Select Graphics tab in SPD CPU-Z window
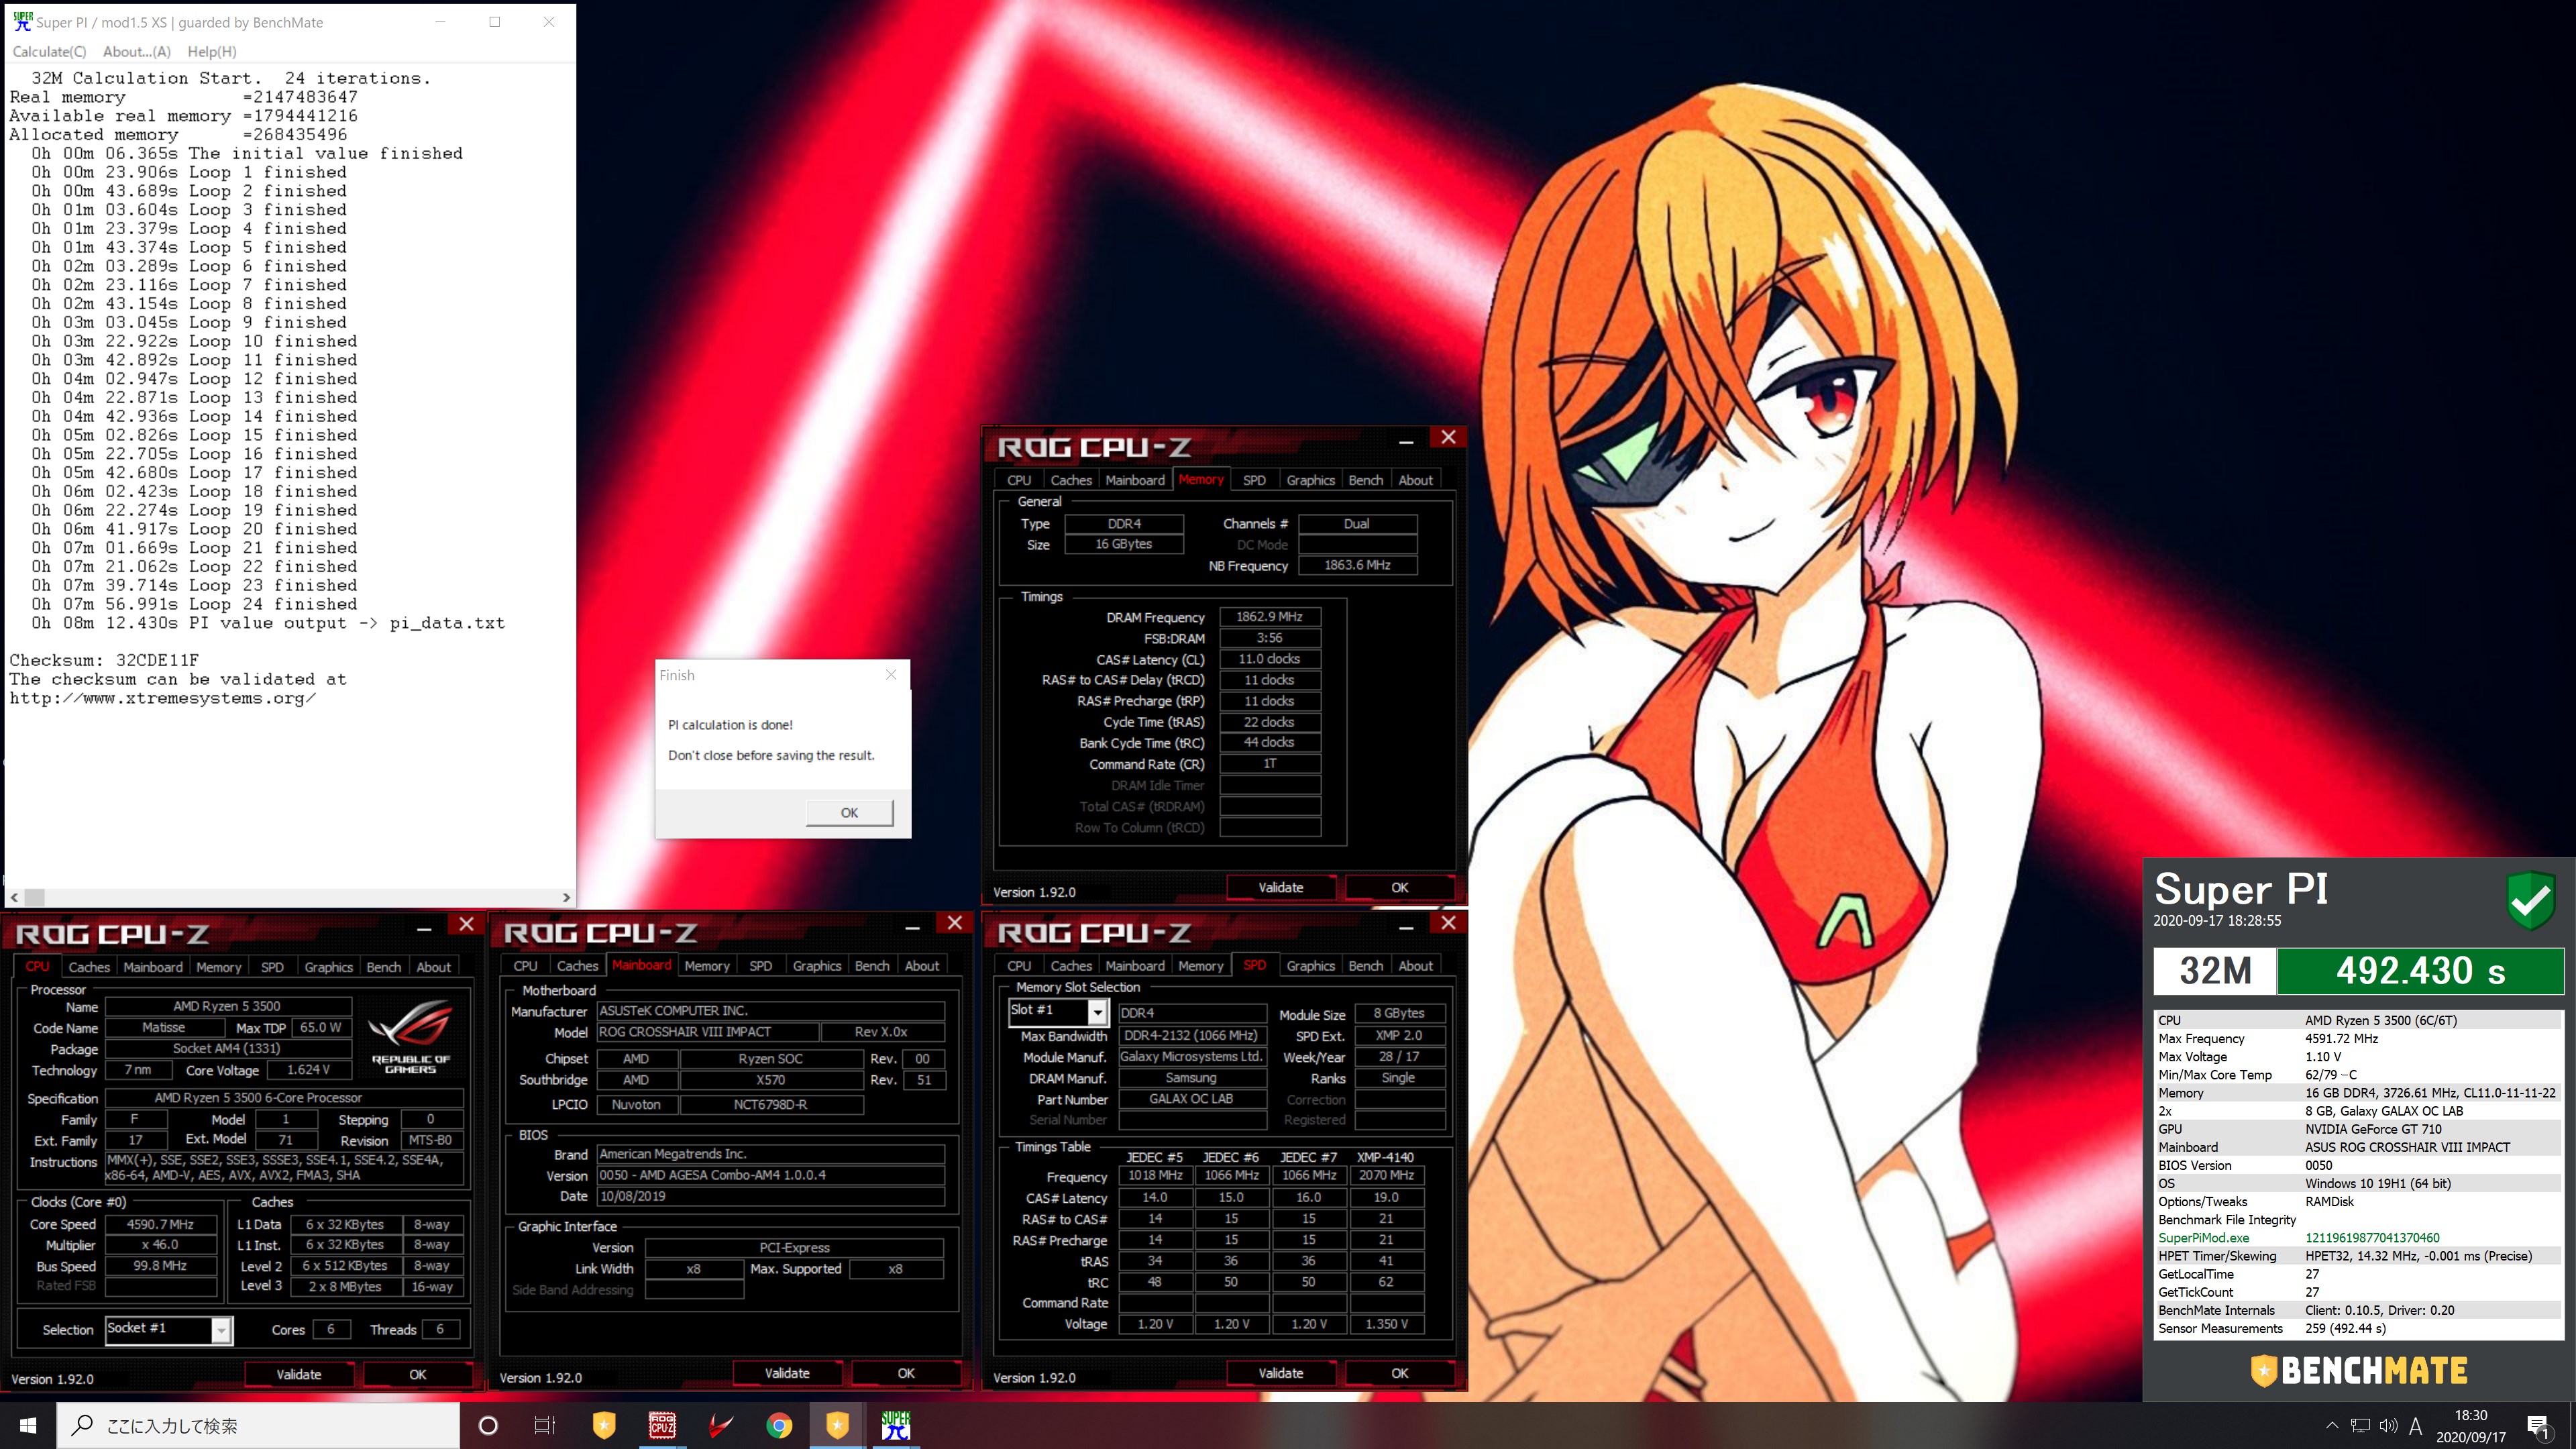Viewport: 2576px width, 1449px height. click(1310, 966)
